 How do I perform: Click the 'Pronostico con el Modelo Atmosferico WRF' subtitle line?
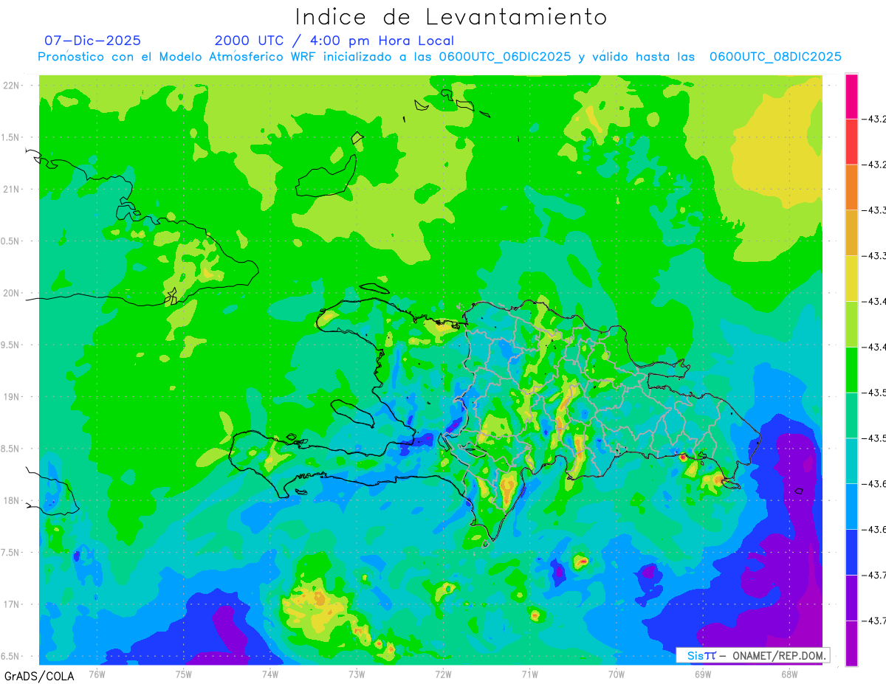(x=439, y=57)
